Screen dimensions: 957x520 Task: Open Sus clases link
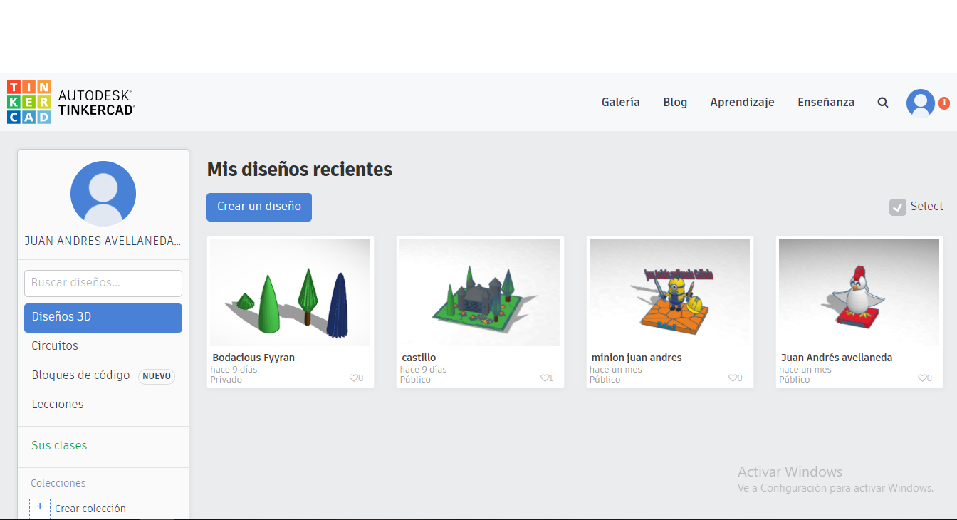tap(59, 446)
